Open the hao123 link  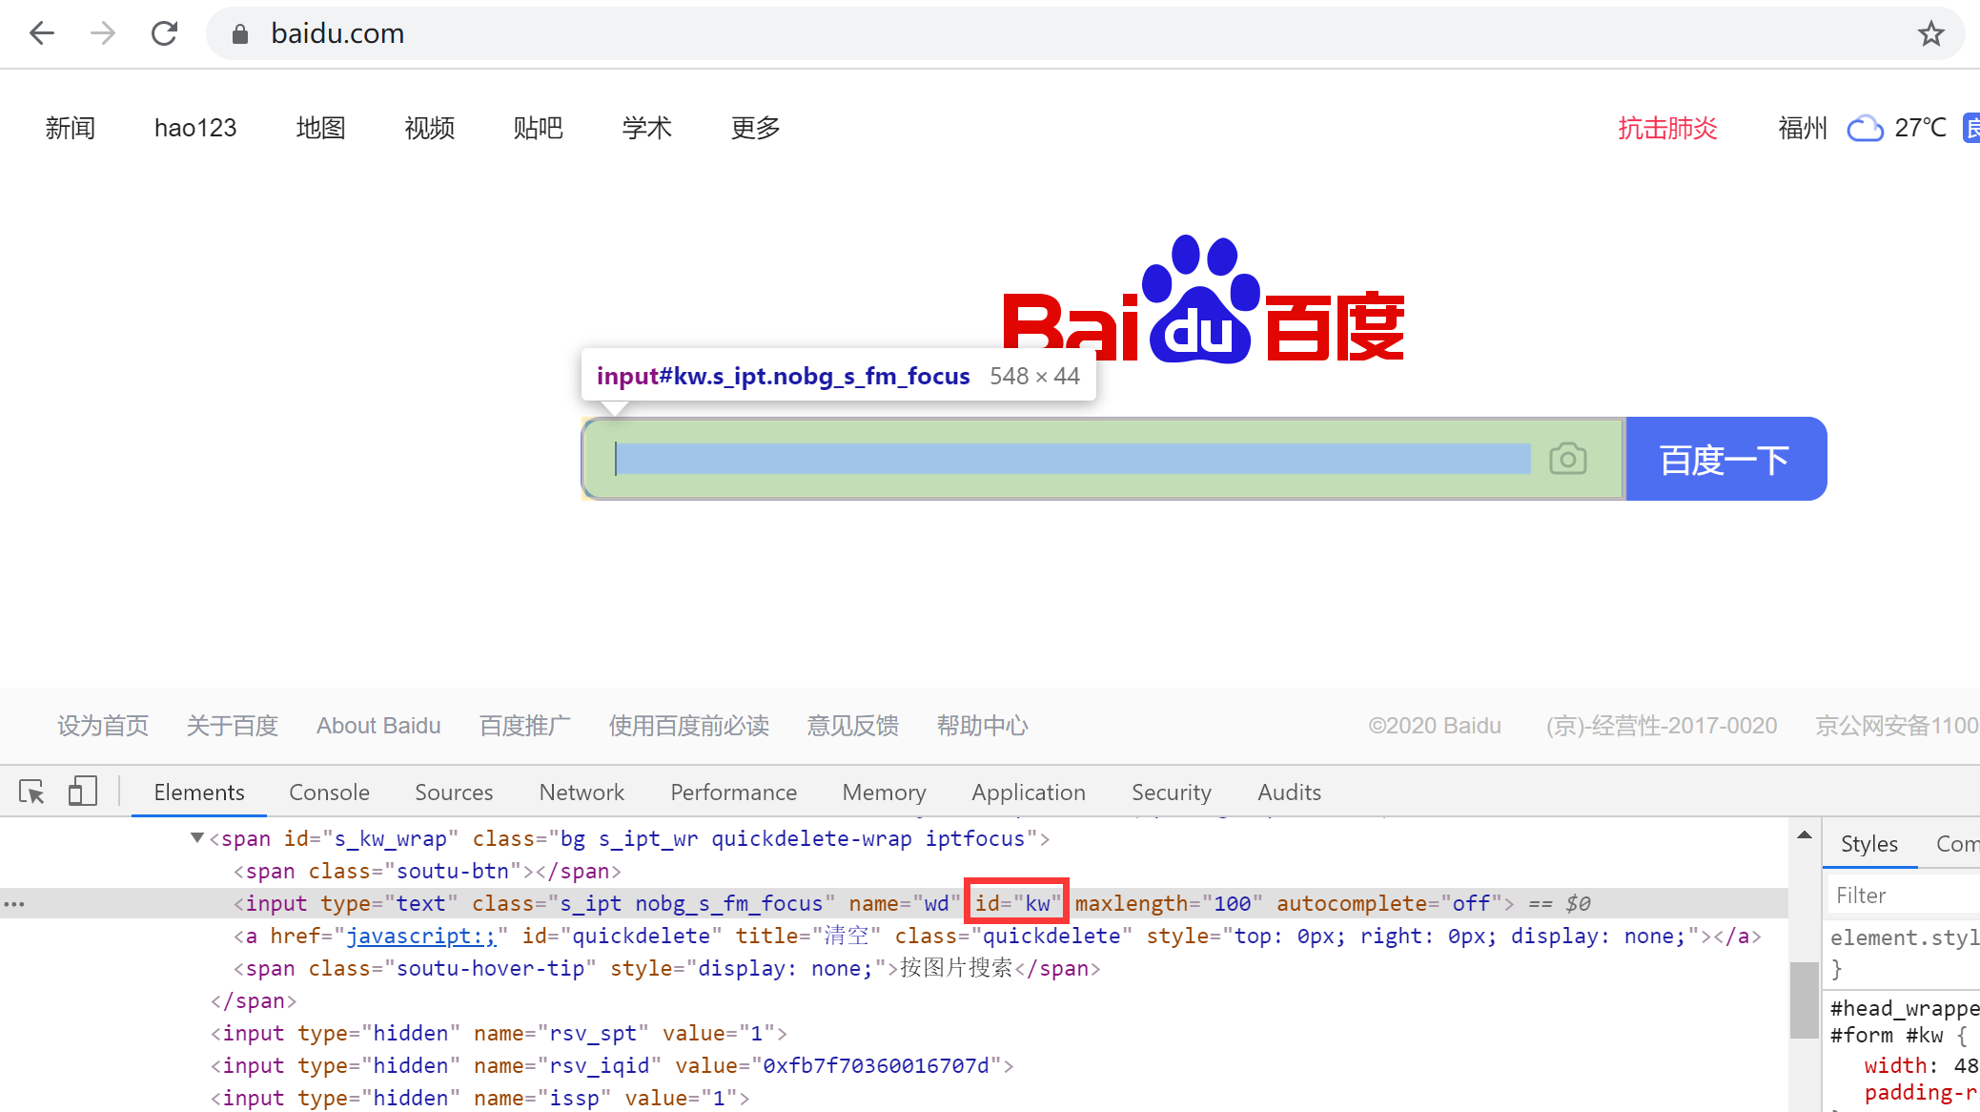coord(195,128)
